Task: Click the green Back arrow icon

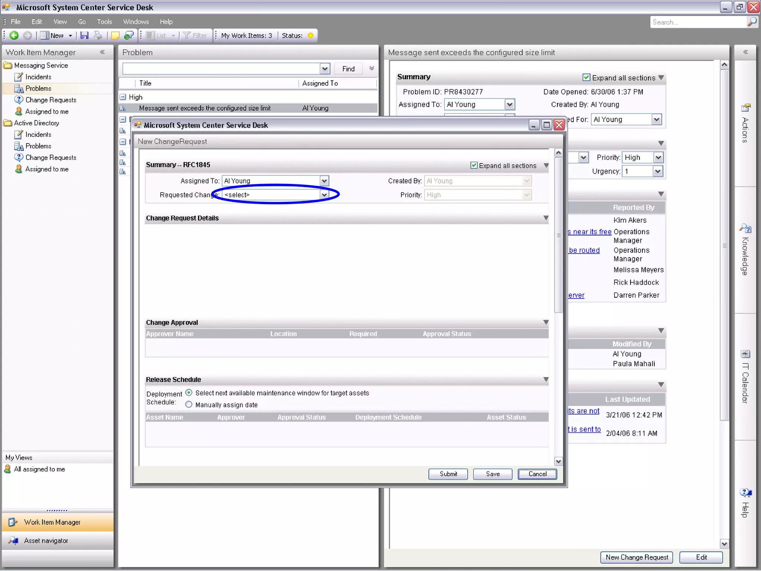Action: coord(14,35)
